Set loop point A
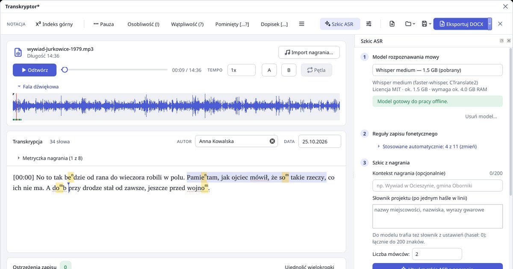Viewport: 513px width, 269px height. 269,70
